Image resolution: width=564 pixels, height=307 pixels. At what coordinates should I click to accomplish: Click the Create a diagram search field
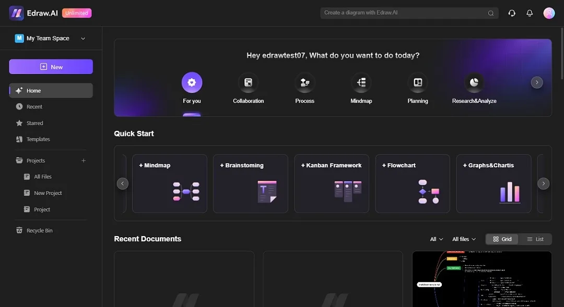tap(409, 13)
